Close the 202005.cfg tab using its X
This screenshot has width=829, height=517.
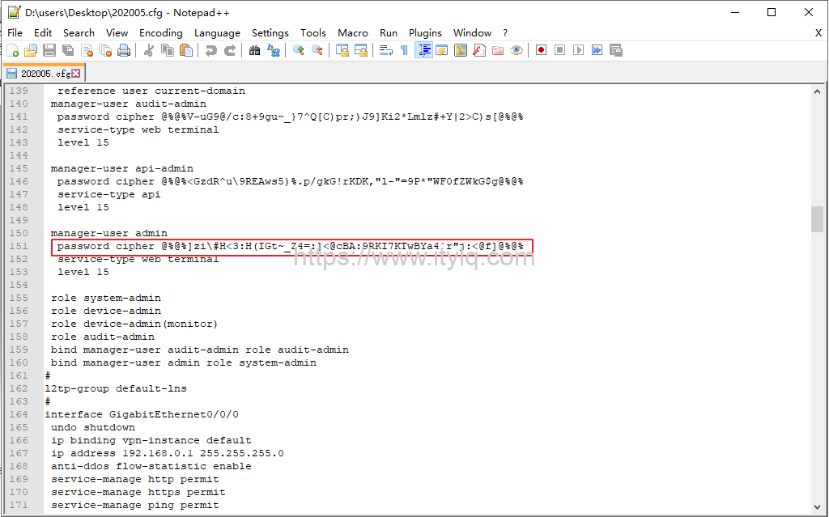(76, 73)
